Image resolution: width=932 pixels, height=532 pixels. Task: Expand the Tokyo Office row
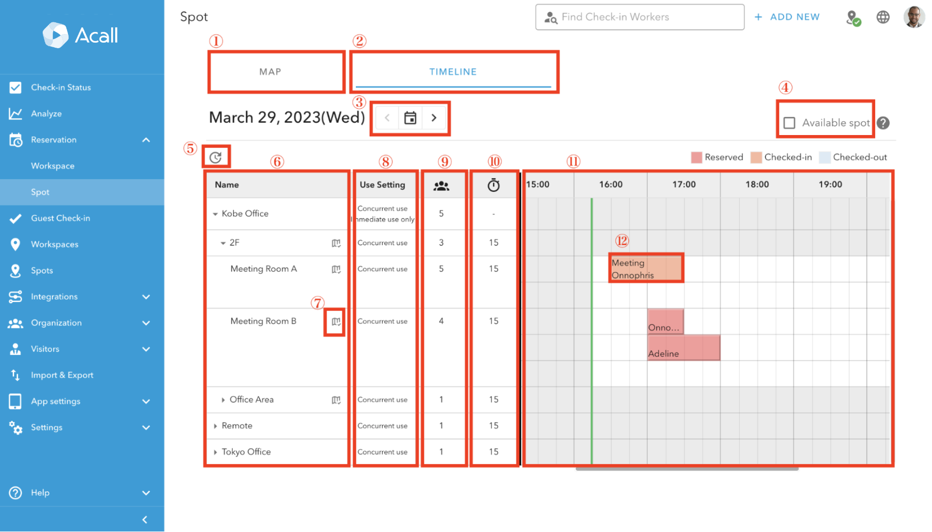coord(215,452)
